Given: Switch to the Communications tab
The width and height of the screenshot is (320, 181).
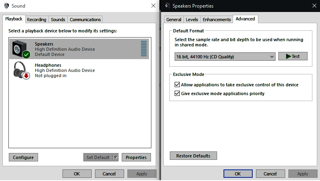Looking at the screenshot, I should click(85, 20).
